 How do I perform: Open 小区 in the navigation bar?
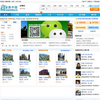coord(49,15)
